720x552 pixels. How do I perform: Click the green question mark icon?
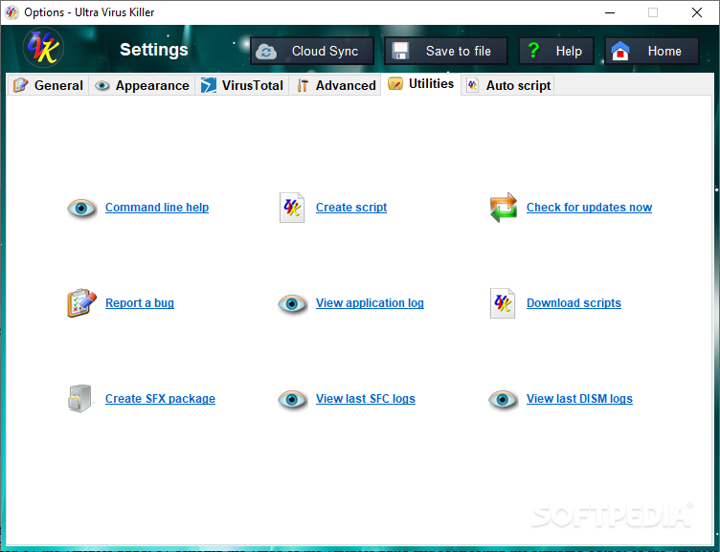[x=533, y=50]
